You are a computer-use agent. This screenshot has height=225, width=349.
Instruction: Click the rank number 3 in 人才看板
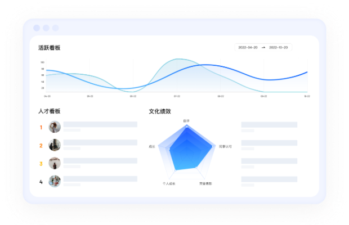pyautogui.click(x=41, y=164)
